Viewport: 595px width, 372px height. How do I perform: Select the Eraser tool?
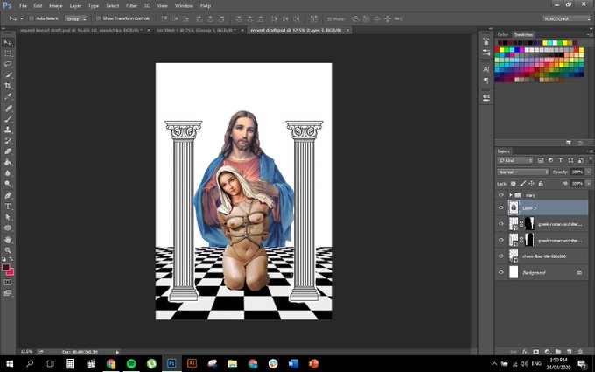pyautogui.click(x=8, y=151)
